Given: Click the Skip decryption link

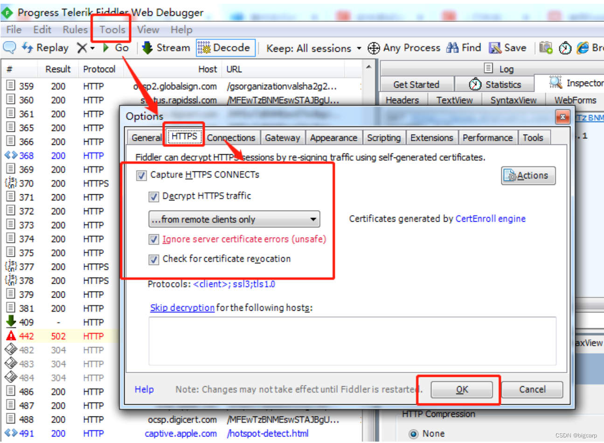Looking at the screenshot, I should (182, 307).
